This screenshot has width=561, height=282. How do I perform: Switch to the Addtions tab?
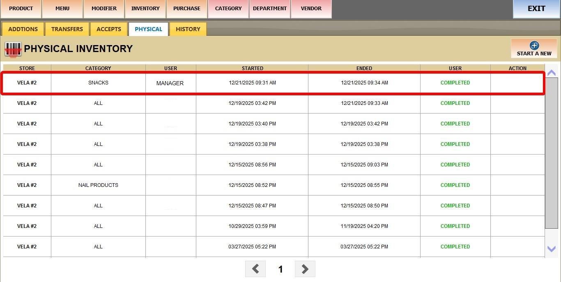click(x=23, y=29)
